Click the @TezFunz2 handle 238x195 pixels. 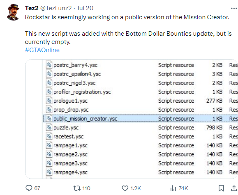pyautogui.click(x=56, y=8)
